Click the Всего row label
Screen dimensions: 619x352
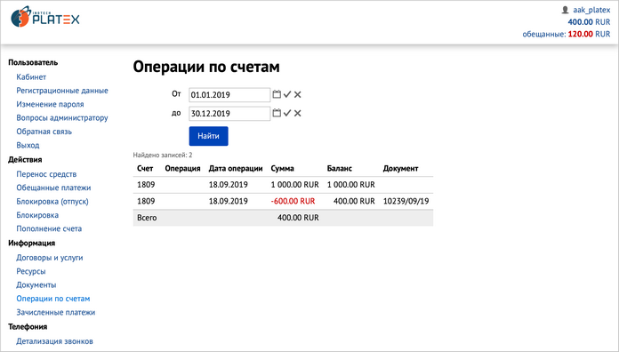click(147, 218)
